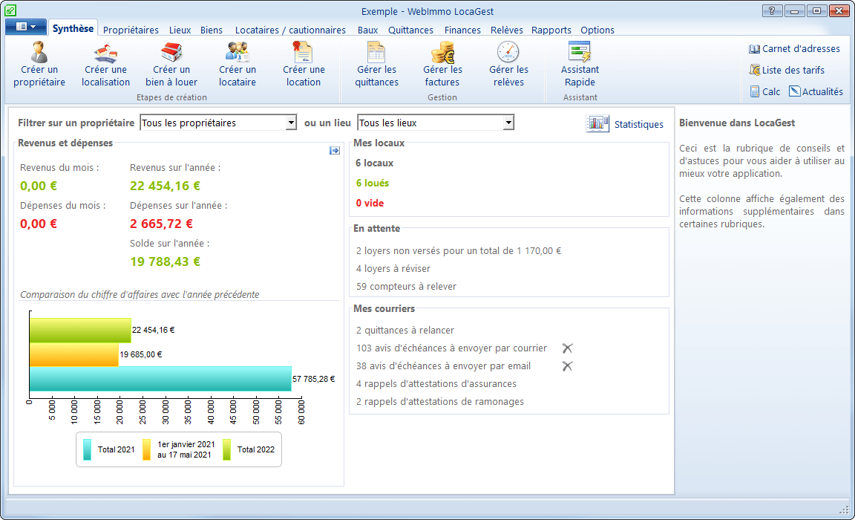The width and height of the screenshot is (855, 520).
Task: Open Créer une localisation tool
Action: [x=105, y=52]
